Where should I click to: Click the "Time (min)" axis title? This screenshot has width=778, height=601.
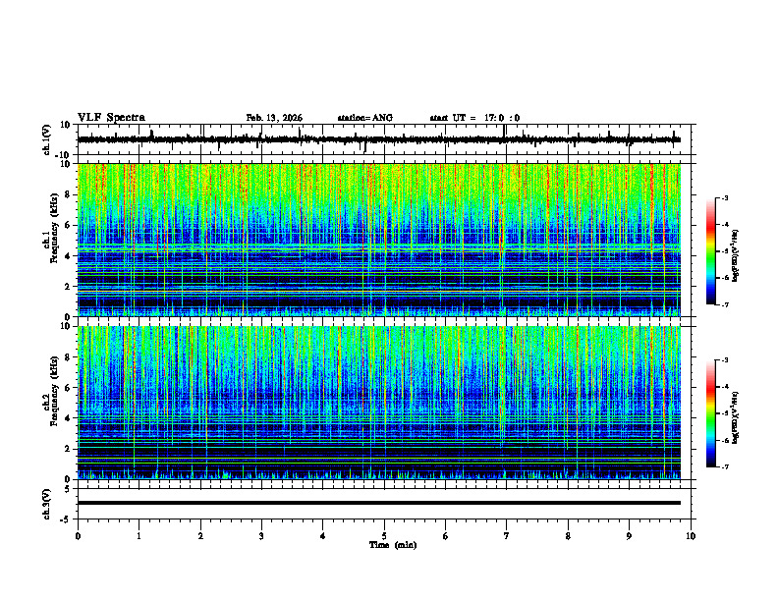[393, 545]
